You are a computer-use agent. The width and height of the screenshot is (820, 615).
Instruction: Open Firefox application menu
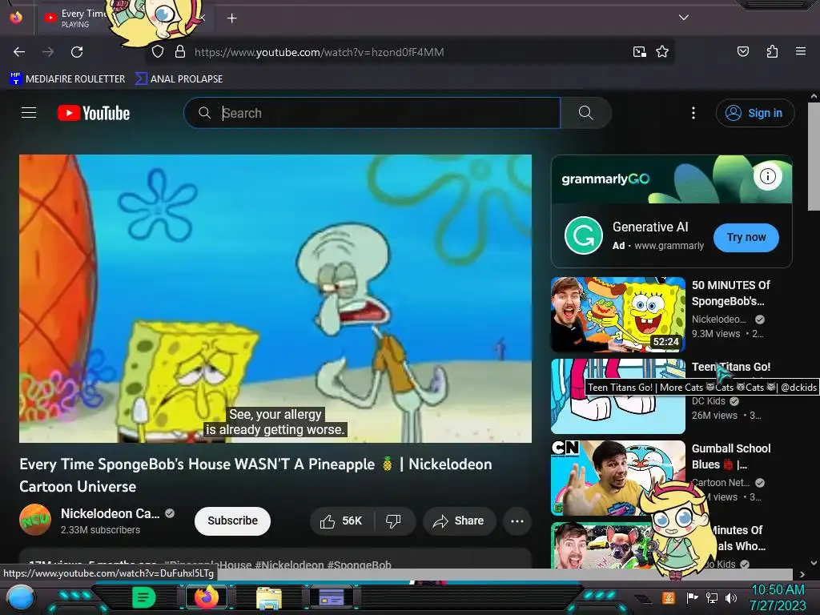click(x=800, y=51)
